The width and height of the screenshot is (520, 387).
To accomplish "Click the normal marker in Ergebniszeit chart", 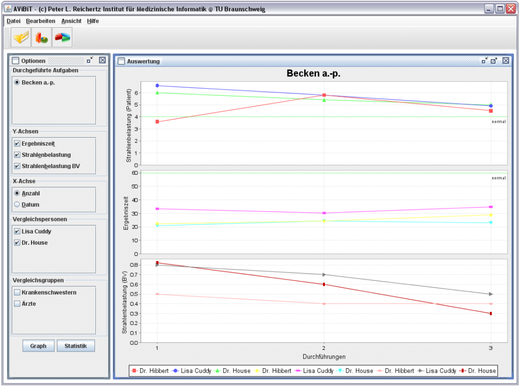I will [499, 178].
